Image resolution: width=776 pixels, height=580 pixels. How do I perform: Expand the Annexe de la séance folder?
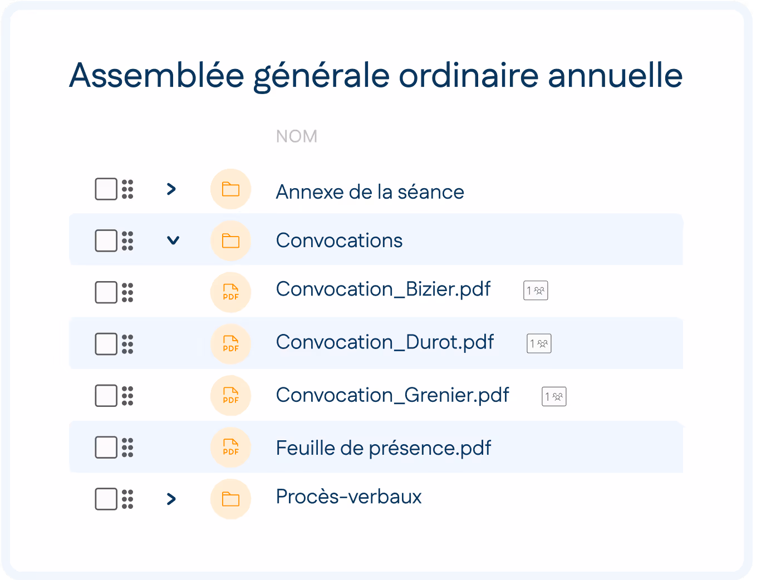point(171,189)
